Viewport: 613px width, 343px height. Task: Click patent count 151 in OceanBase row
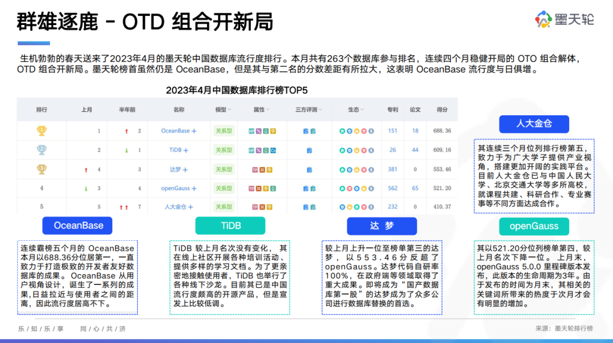click(393, 131)
